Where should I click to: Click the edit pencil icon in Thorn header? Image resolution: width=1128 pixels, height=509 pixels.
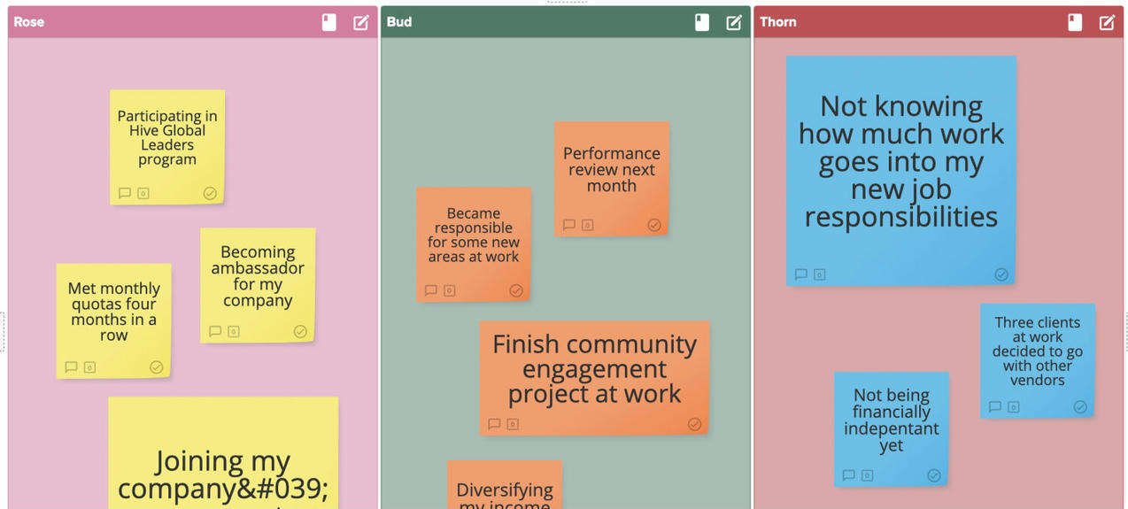pos(1107,22)
